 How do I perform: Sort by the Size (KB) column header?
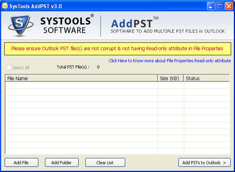point(171,78)
